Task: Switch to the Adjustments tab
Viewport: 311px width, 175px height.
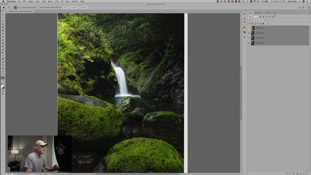Action: pos(259,13)
